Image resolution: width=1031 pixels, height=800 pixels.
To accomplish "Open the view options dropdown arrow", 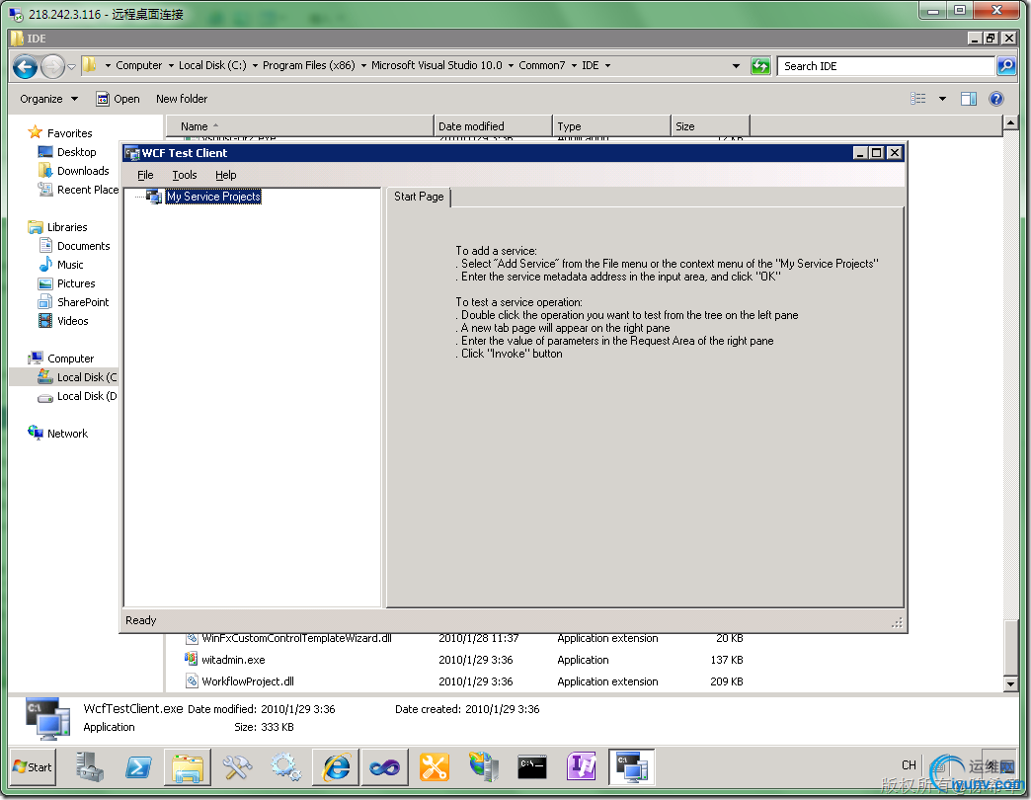I will (942, 99).
